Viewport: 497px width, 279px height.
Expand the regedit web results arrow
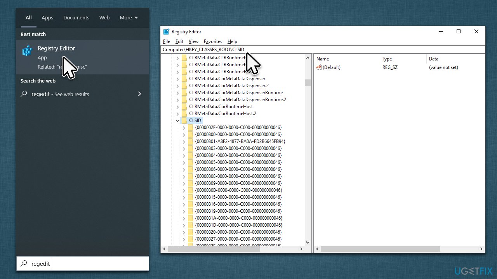tap(139, 94)
